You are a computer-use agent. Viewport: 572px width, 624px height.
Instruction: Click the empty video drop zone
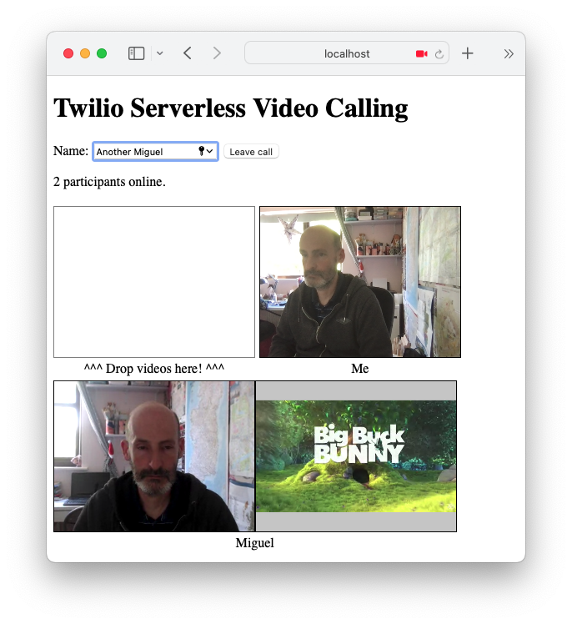pyautogui.click(x=154, y=282)
